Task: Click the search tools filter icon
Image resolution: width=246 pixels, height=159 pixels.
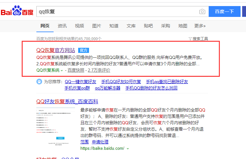Action: click(x=190, y=39)
